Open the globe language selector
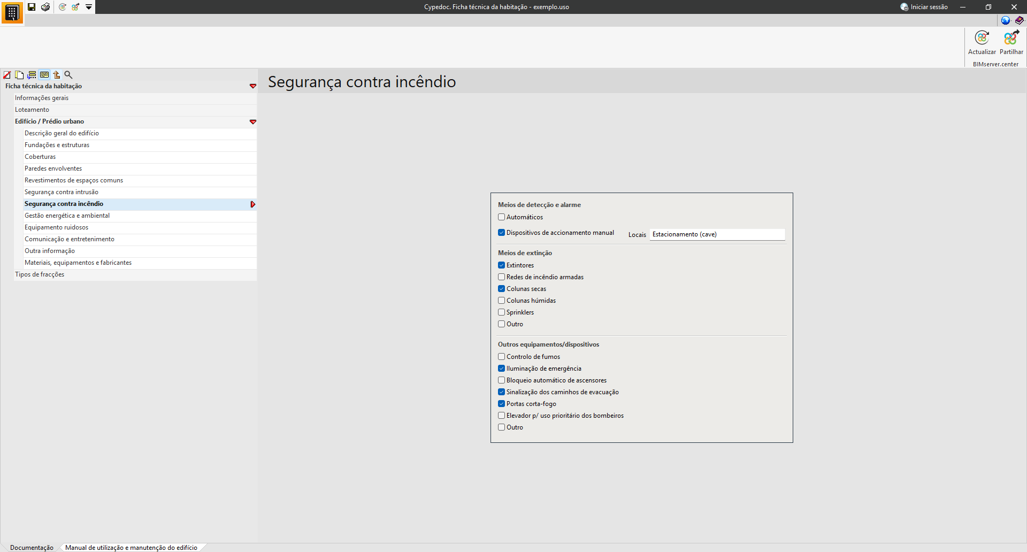 1006,20
